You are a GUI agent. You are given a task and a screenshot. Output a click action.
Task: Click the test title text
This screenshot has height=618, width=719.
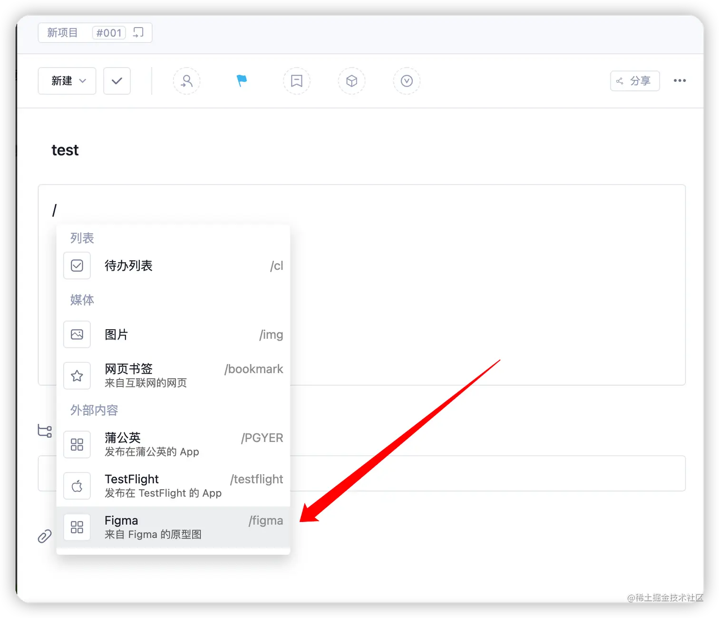pyautogui.click(x=65, y=150)
